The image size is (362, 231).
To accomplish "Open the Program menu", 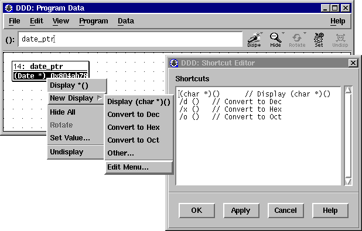I will point(94,21).
